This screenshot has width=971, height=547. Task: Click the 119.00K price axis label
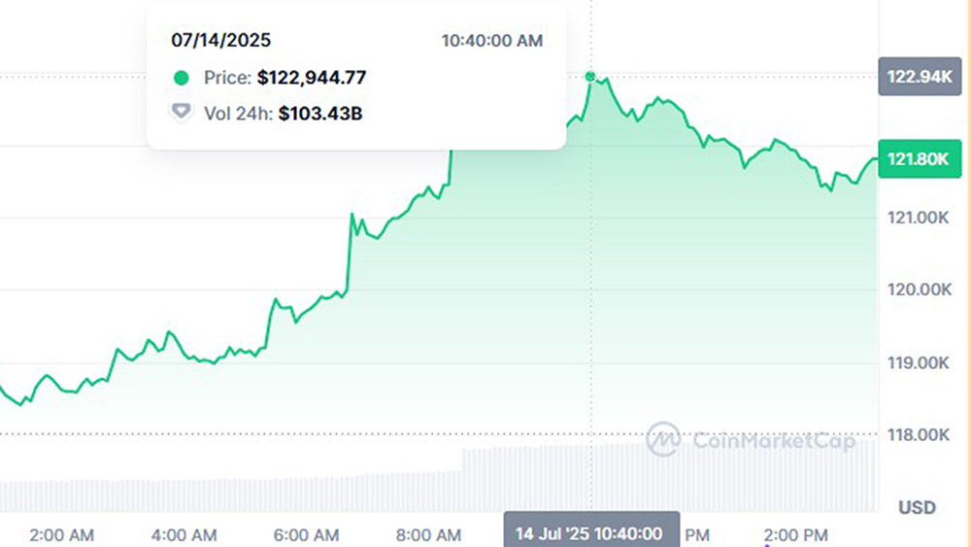point(919,363)
